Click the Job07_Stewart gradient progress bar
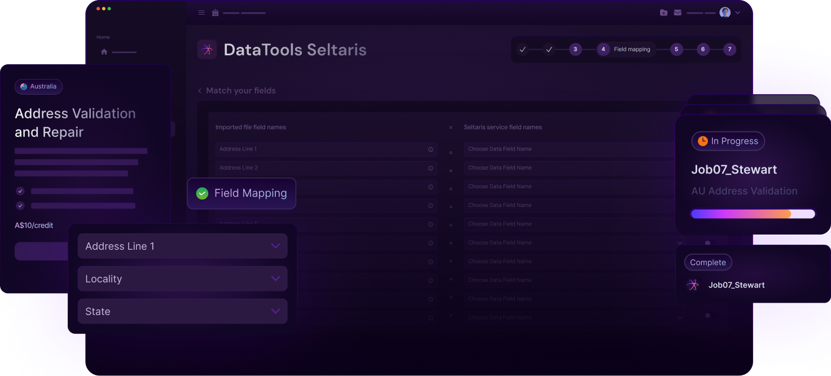831x376 pixels. (753, 214)
